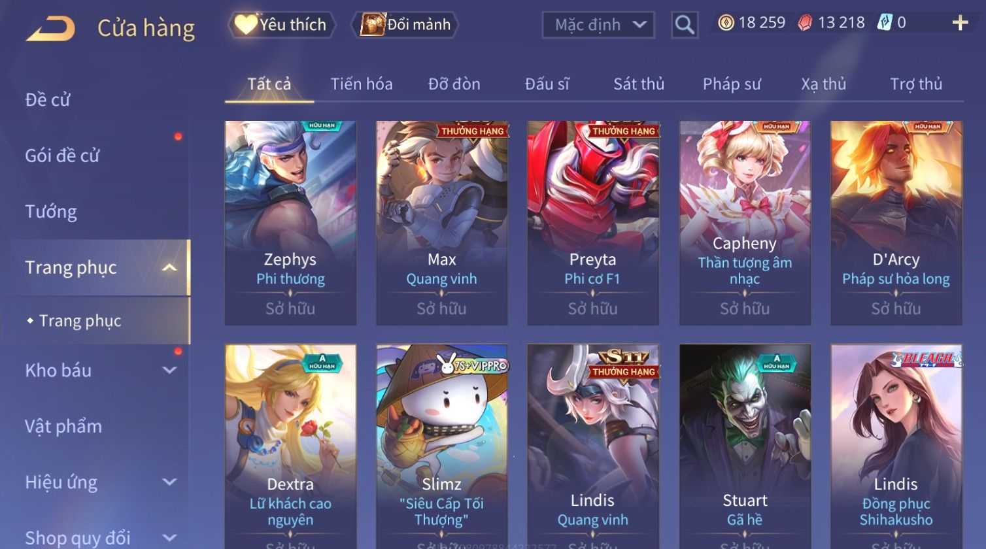This screenshot has width=986, height=549.
Task: Tap the golden back arrow icon
Action: click(50, 28)
